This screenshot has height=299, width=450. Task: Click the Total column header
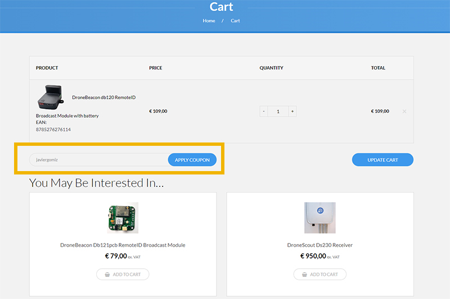[x=378, y=68]
